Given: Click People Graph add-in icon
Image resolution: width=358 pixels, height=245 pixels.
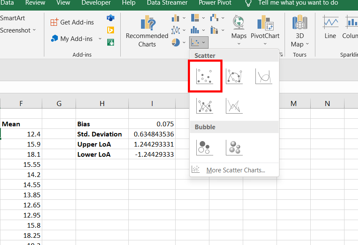Looking at the screenshot, I should [111, 42].
